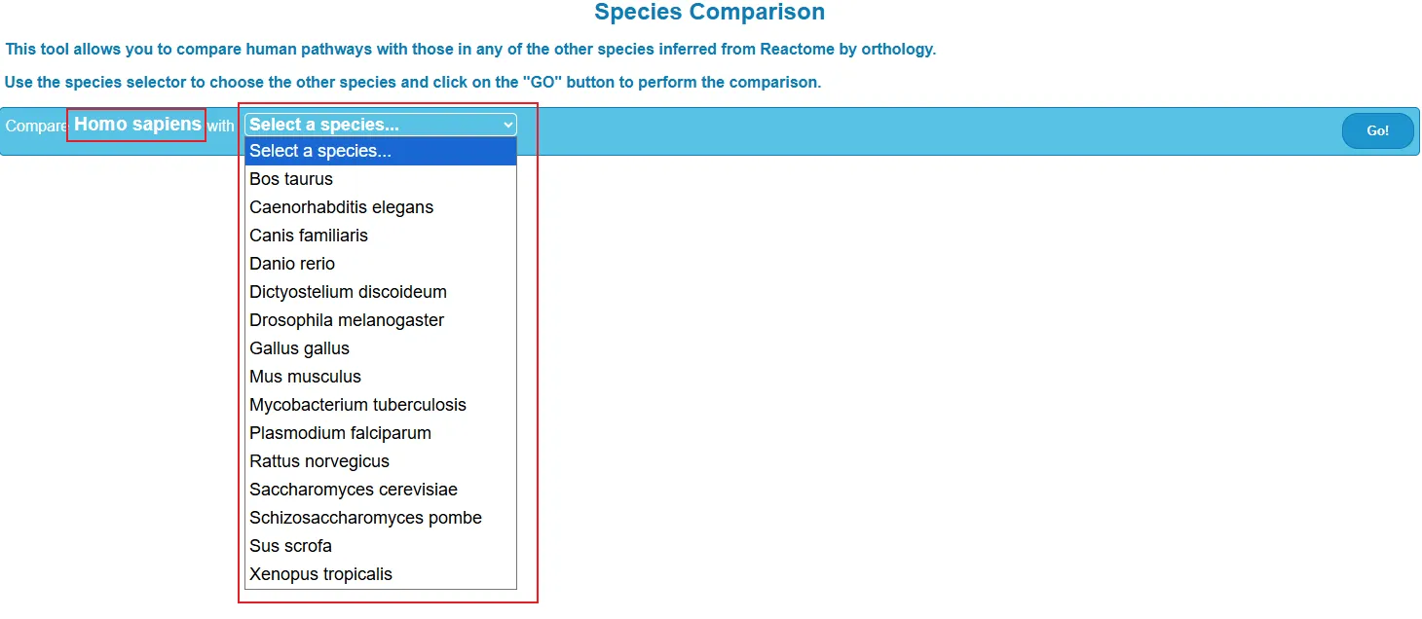Image resolution: width=1422 pixels, height=619 pixels.
Task: Choose Schizosaccharomyces pombe from list
Action: coord(365,518)
